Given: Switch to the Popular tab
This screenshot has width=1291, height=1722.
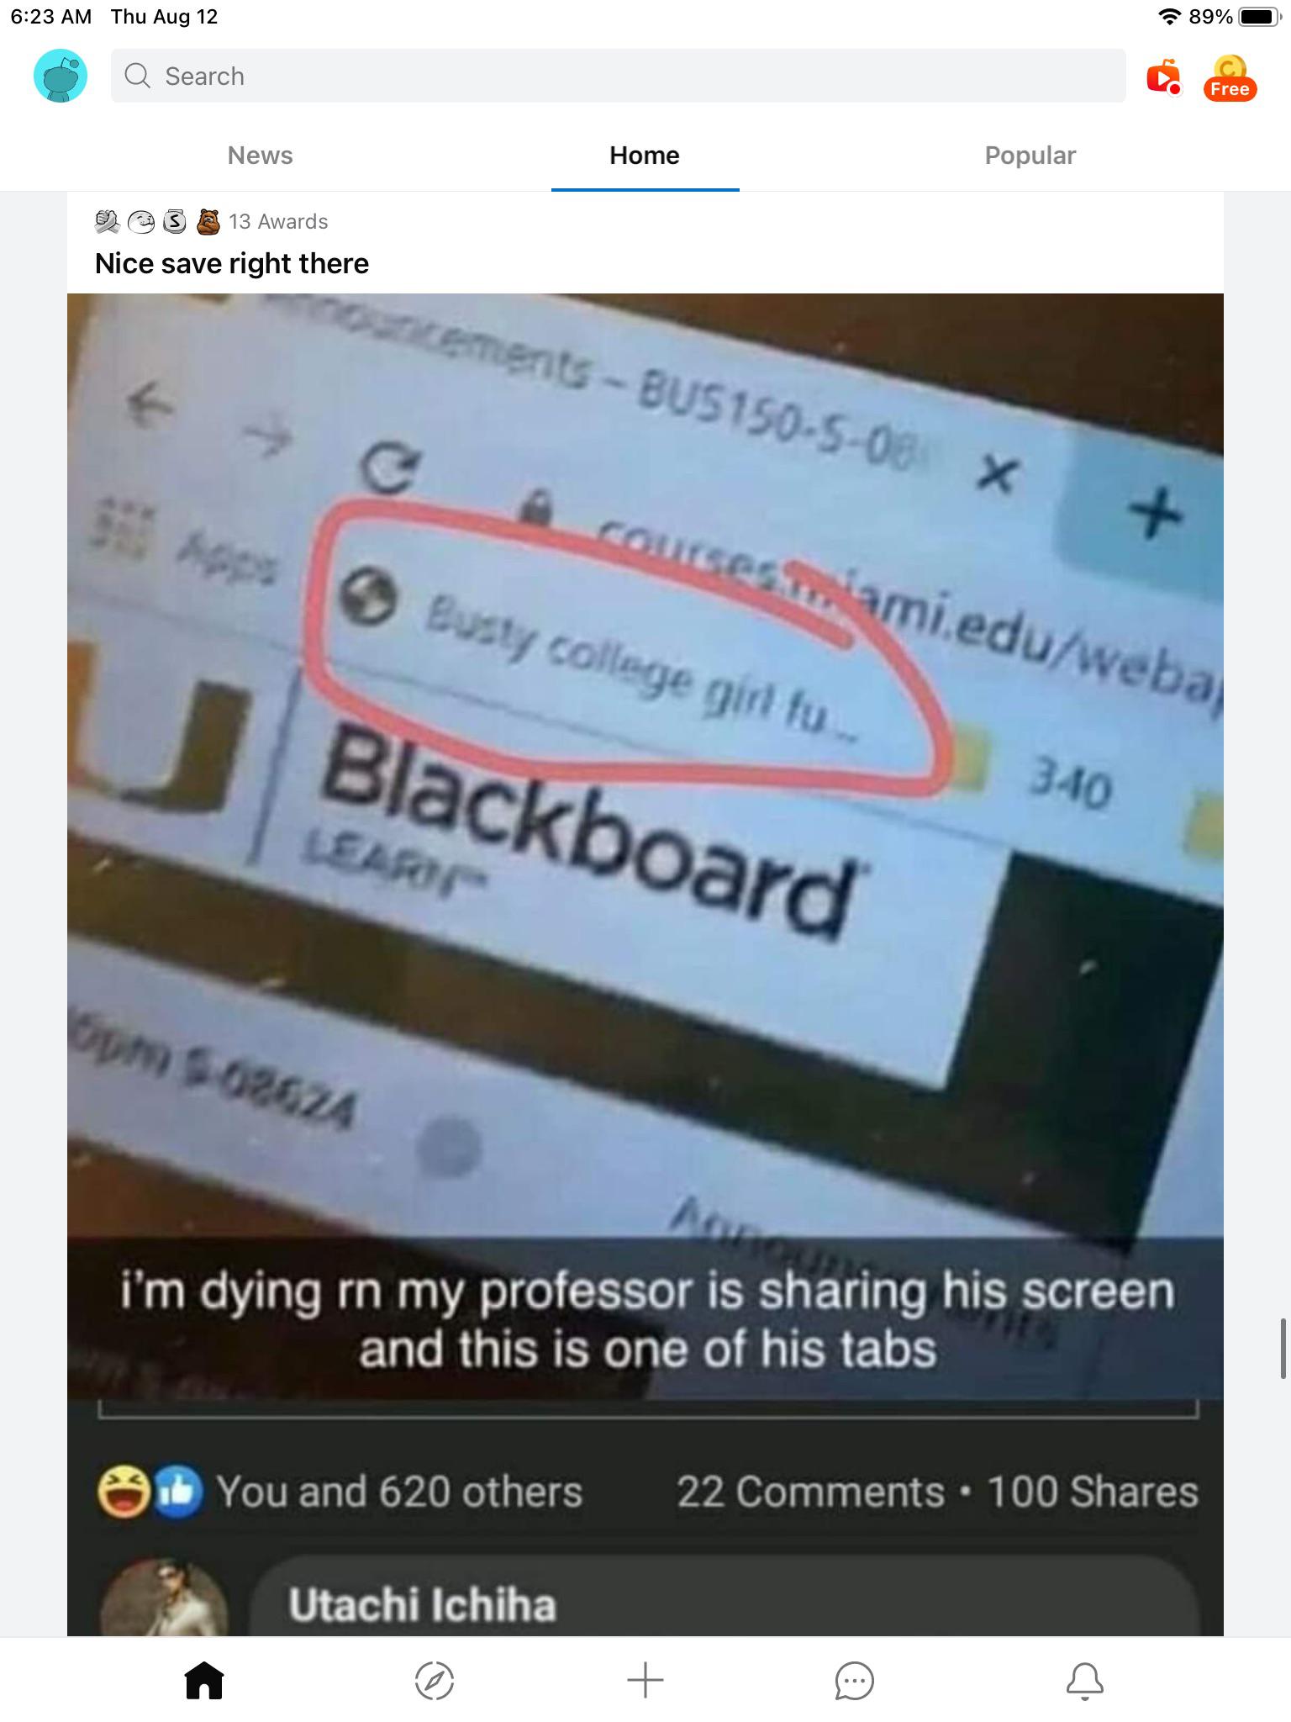Looking at the screenshot, I should click(1030, 156).
